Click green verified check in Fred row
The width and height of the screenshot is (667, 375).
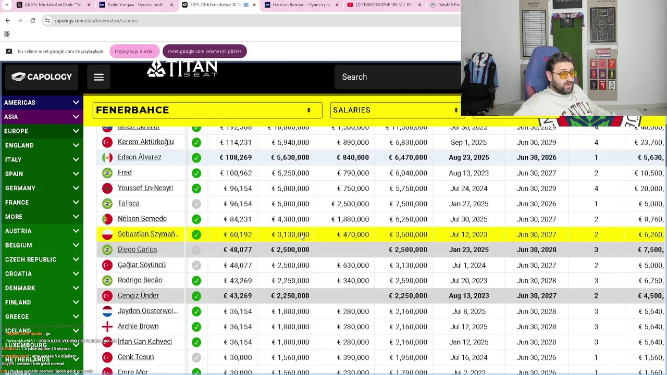[x=196, y=173]
